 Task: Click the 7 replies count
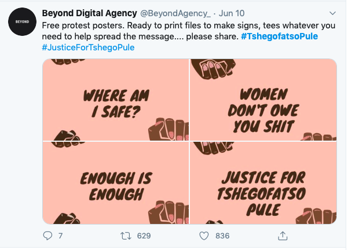pos(60,236)
